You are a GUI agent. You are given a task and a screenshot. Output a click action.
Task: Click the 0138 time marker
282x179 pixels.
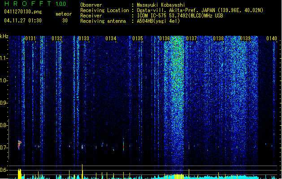(218, 38)
